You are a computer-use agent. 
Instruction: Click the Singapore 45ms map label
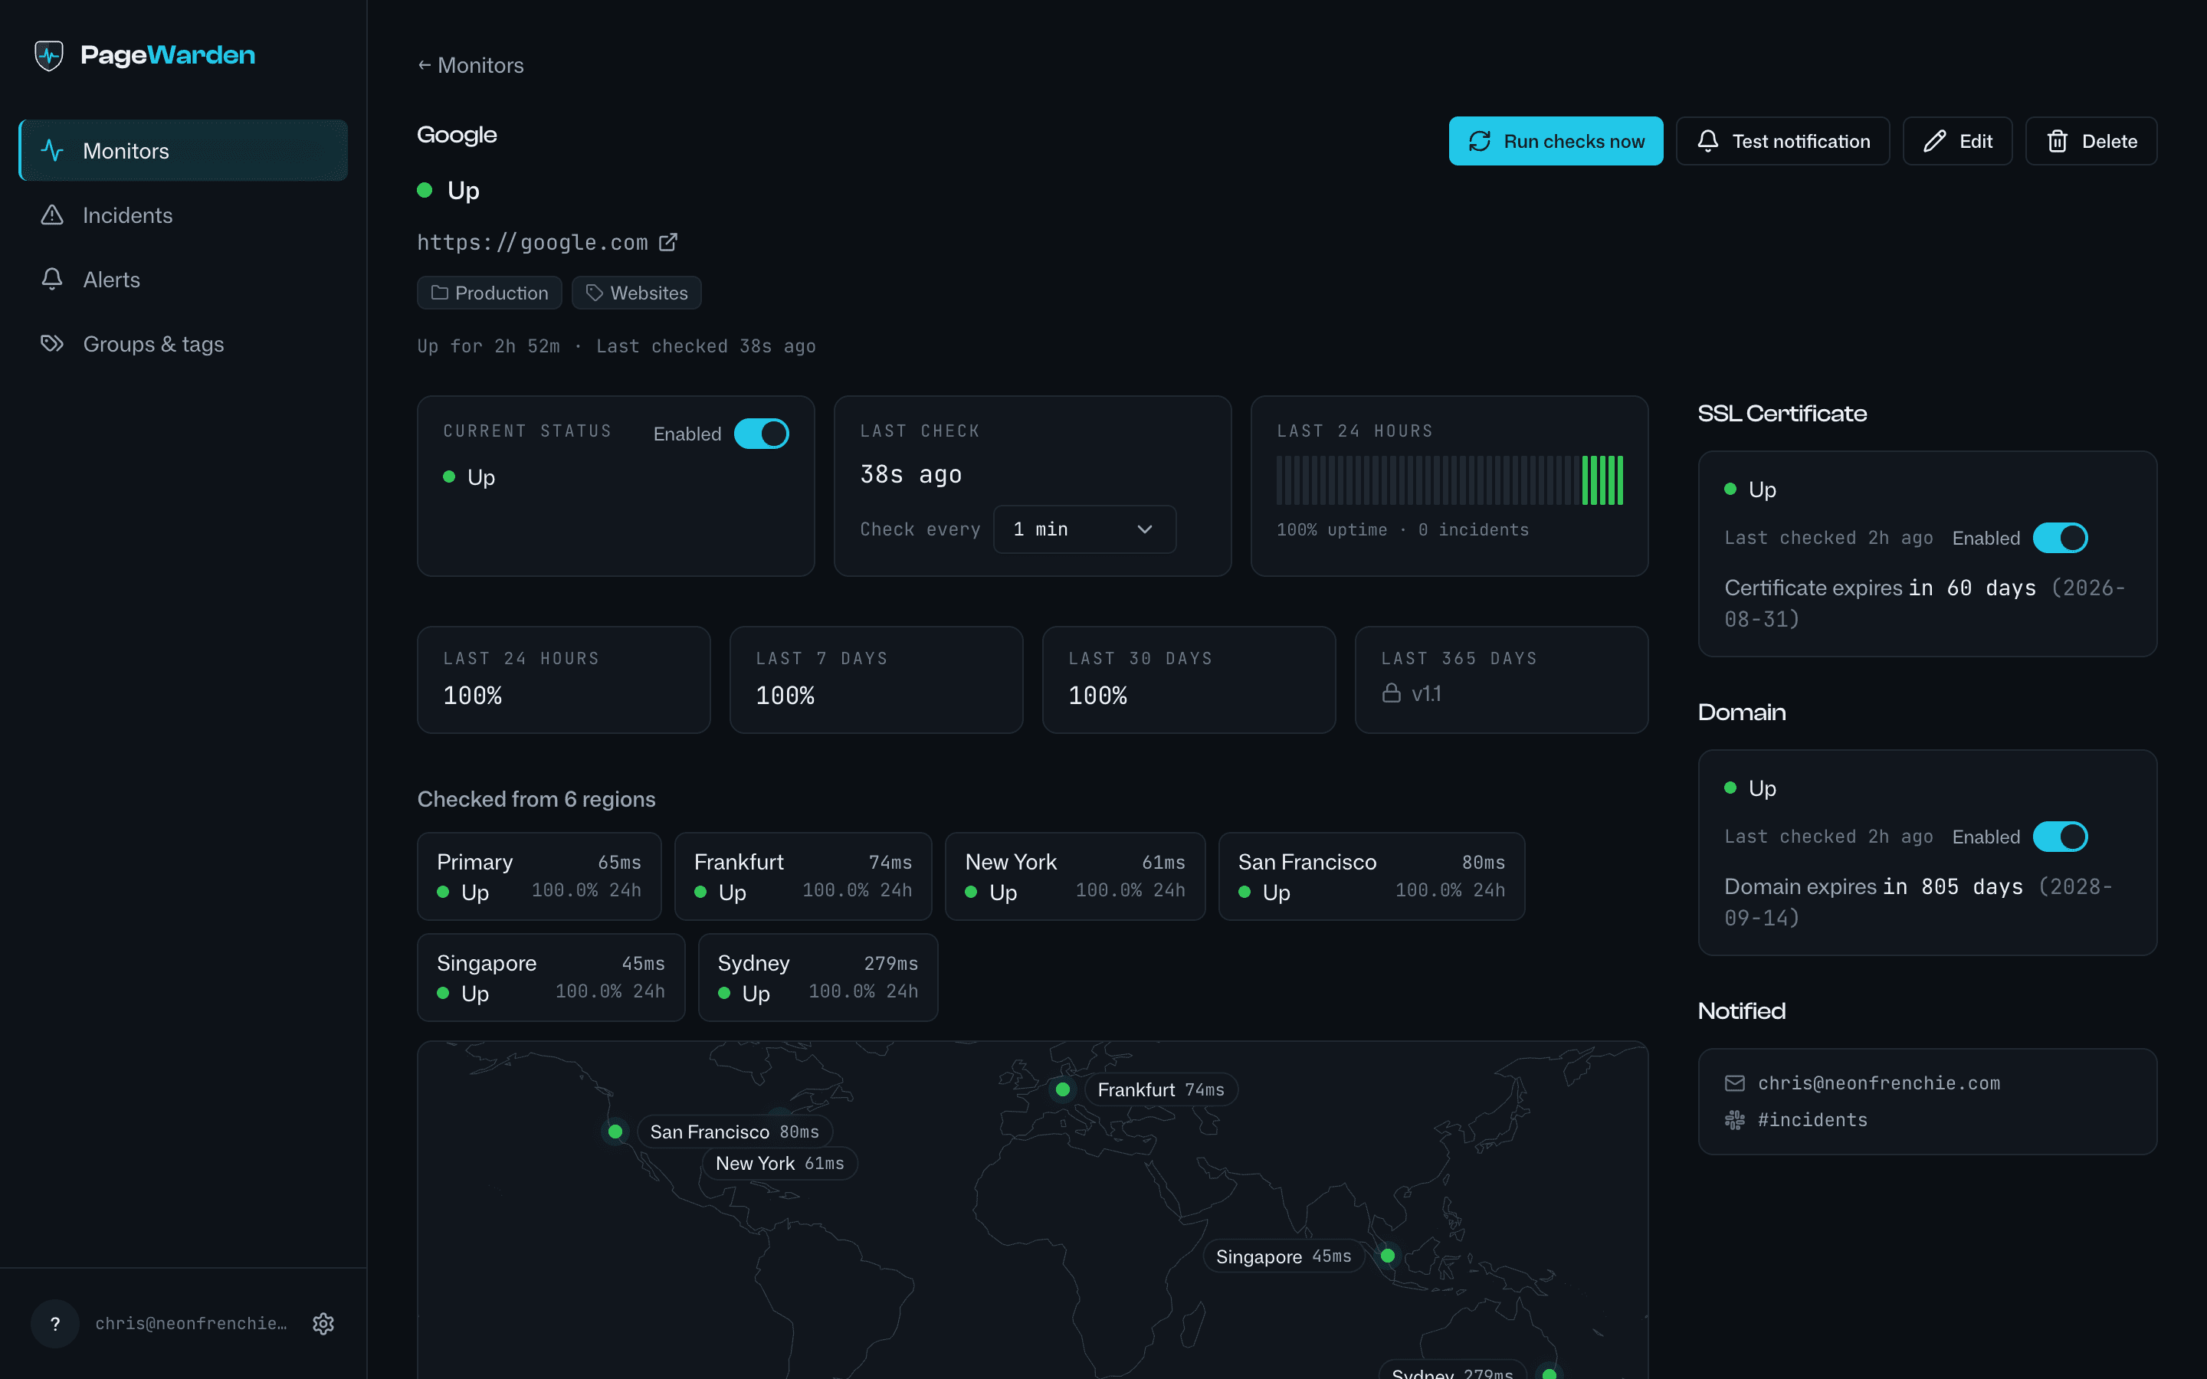tap(1284, 1256)
